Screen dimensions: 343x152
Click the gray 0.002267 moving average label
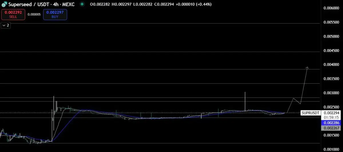(331, 128)
